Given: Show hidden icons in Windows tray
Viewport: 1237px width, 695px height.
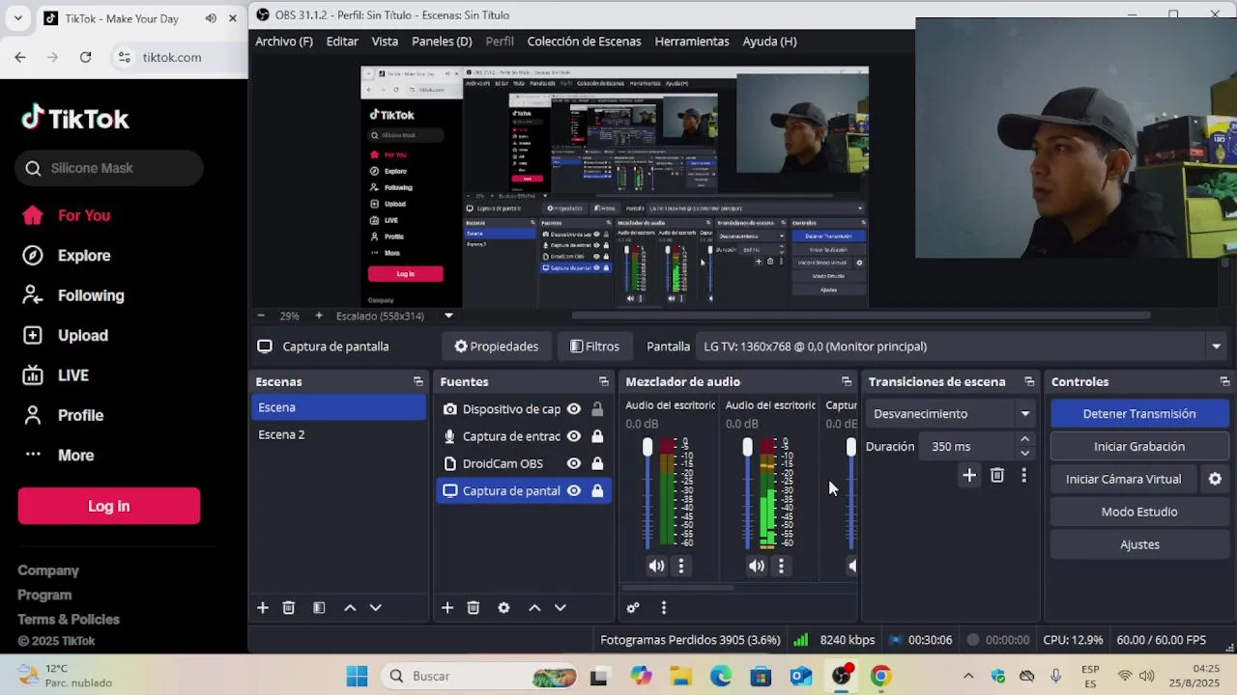Looking at the screenshot, I should point(968,676).
